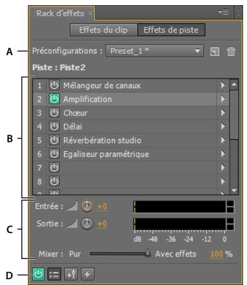Select the Egaliseur paramétrique effect row
Viewport: 247px width, 285px height.
point(131,154)
